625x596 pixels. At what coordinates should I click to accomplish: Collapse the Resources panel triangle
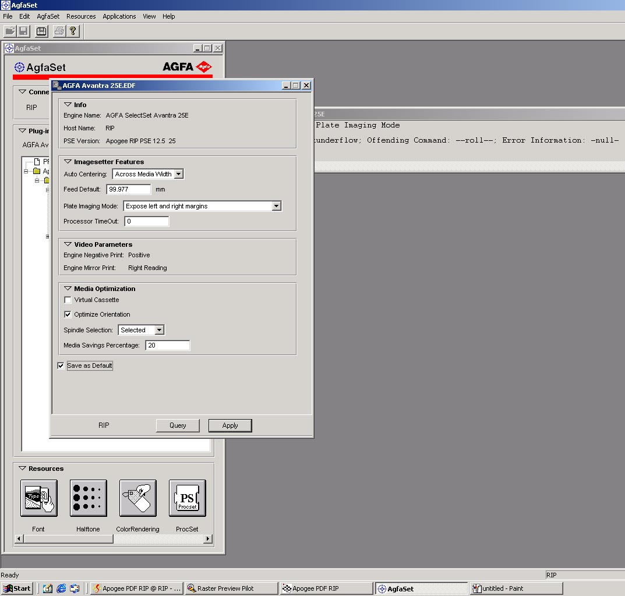[22, 469]
